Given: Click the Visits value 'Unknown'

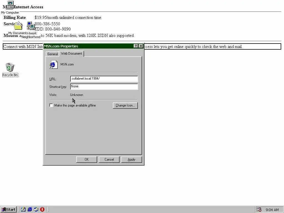Looking at the screenshot, I should tap(77, 95).
